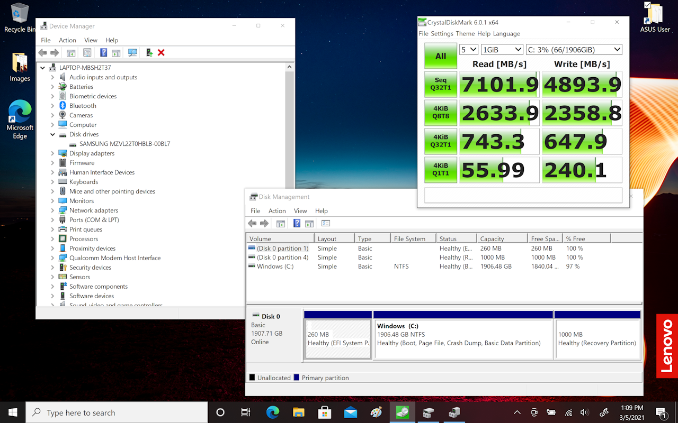This screenshot has height=423, width=678.
Task: Click the 4KiB Q32T1 test button
Action: pos(441,141)
